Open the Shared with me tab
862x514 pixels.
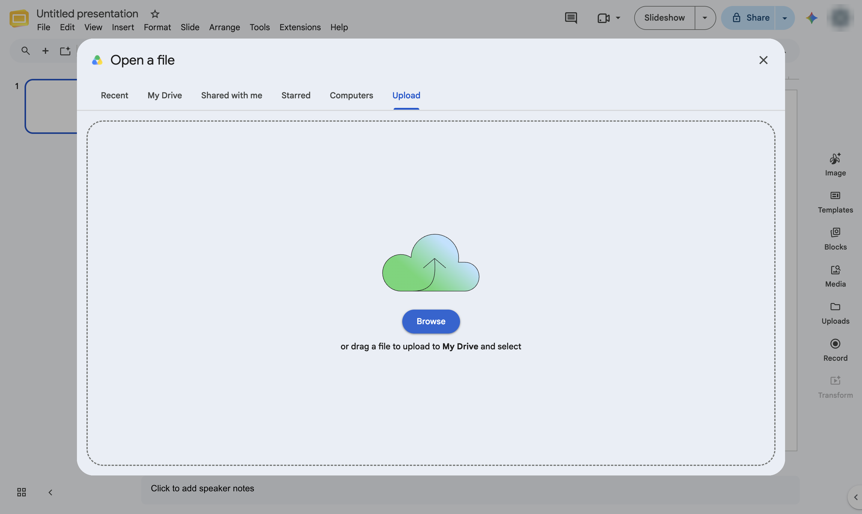click(x=231, y=95)
